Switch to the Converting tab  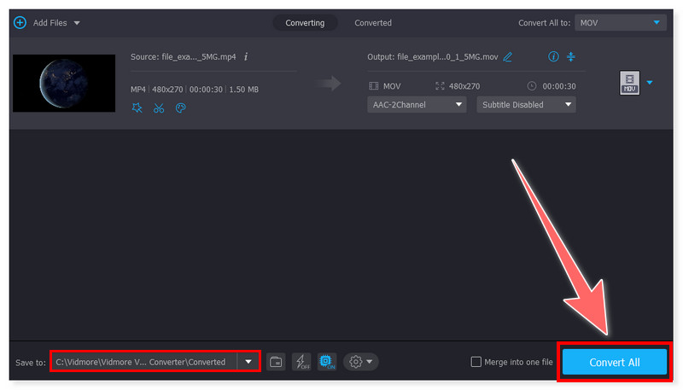tap(305, 23)
